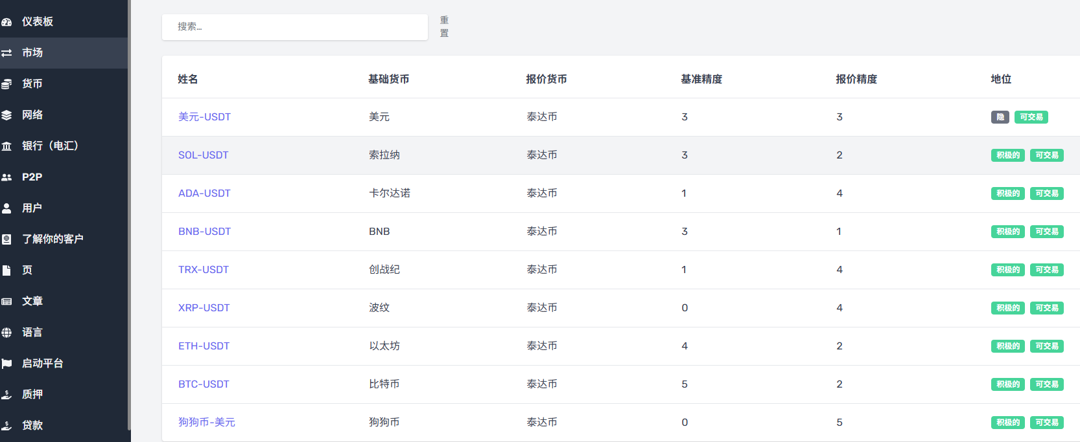Open the 货币 menu item

(x=64, y=84)
